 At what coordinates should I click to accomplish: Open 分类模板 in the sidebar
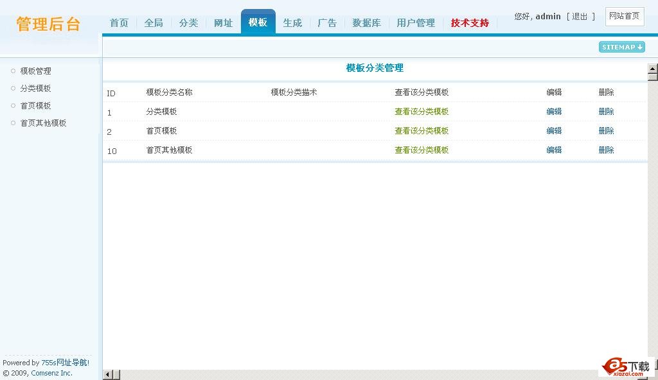click(36, 88)
